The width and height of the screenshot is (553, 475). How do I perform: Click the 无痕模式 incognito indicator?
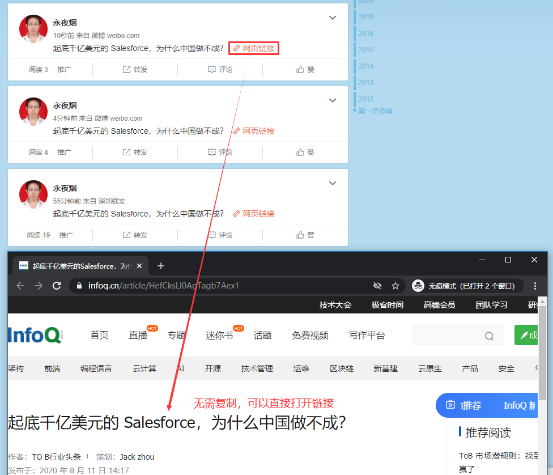tap(467, 286)
